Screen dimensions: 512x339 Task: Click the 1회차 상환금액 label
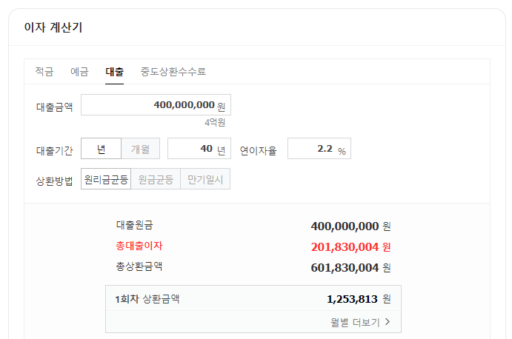147,298
